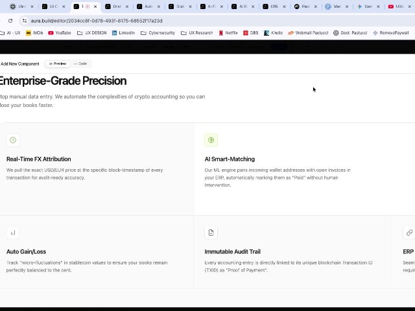
Task: Click the Immutable Audit Trail document icon
Action: click(211, 233)
